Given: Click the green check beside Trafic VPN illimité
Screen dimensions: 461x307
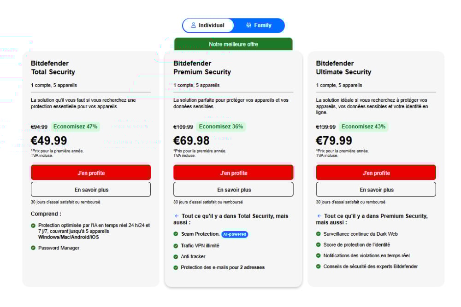Looking at the screenshot, I should [176, 246].
